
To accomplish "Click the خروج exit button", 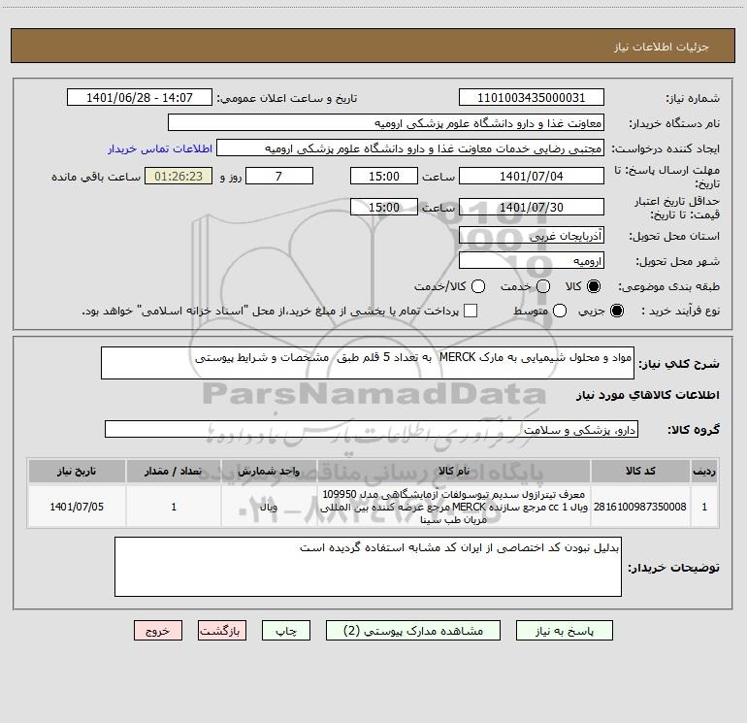I will [x=158, y=631].
